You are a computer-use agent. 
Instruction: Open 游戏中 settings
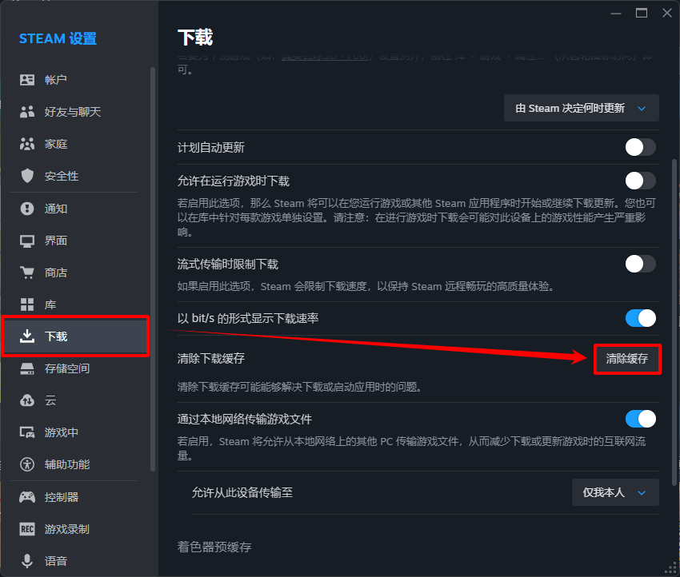[x=74, y=432]
